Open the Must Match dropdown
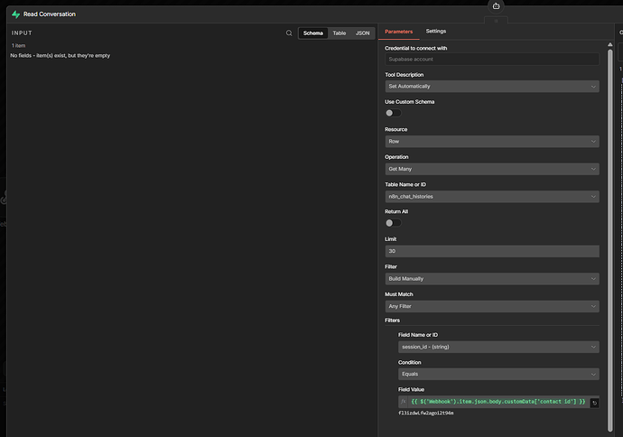Viewport: 623px width, 437px height. (491, 306)
